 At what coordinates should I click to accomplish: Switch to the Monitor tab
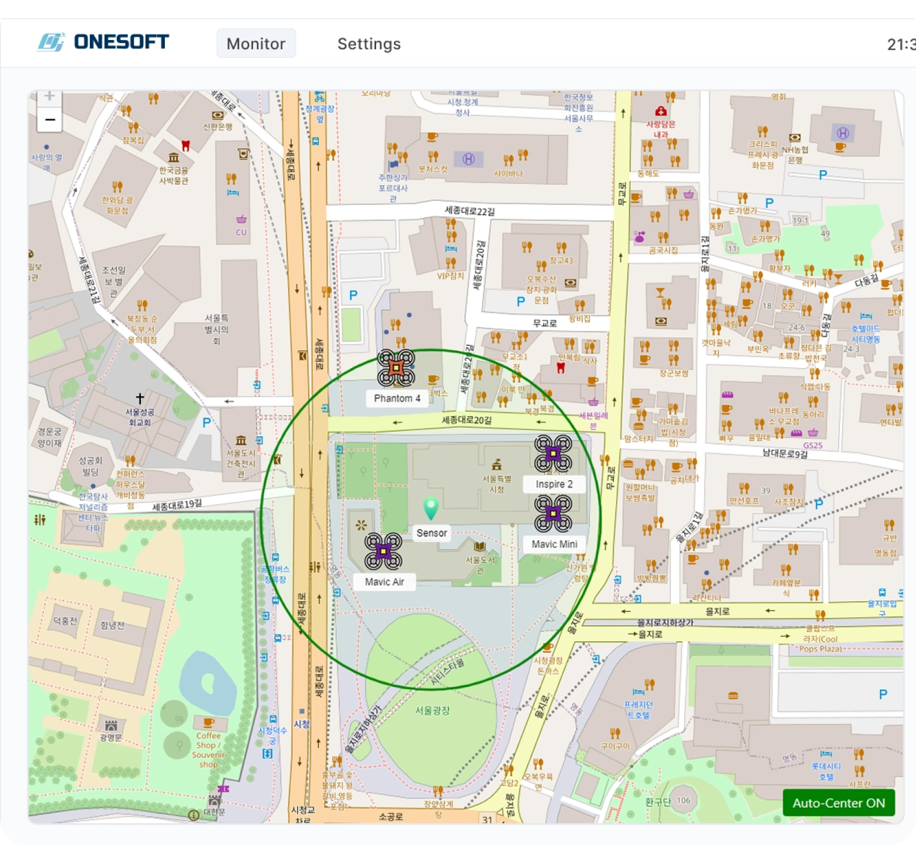256,44
